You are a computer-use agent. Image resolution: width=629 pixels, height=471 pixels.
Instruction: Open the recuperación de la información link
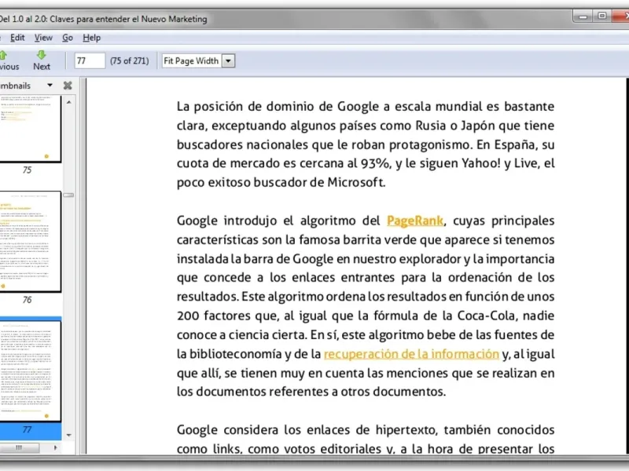[411, 354]
